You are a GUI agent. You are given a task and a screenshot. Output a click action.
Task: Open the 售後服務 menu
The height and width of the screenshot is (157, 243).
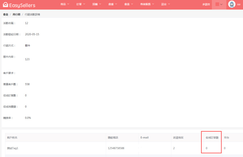[147, 4]
